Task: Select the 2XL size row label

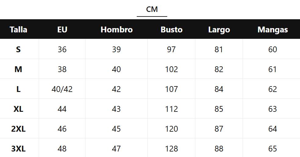Action: [x=18, y=129]
